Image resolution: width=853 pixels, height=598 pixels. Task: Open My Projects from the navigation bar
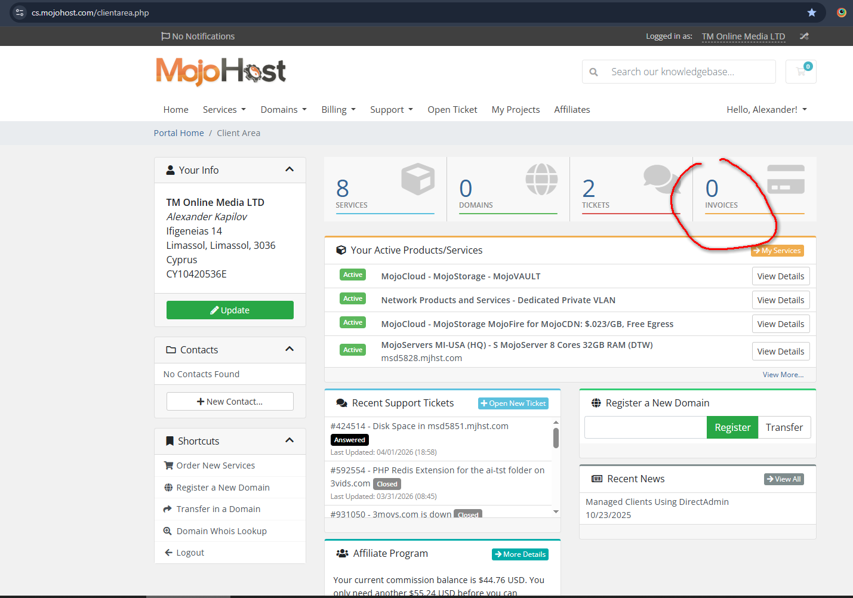(x=516, y=110)
